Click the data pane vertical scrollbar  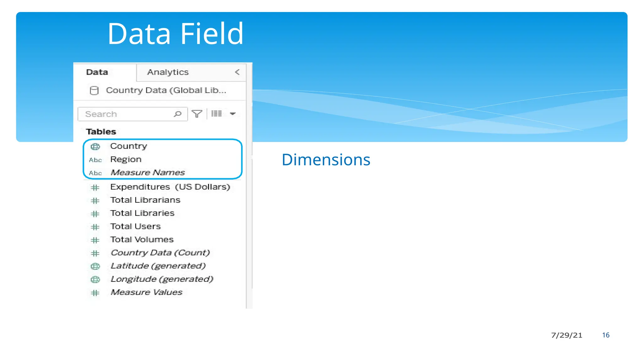tap(249, 186)
